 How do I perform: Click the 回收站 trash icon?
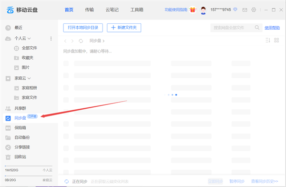pos(8,157)
